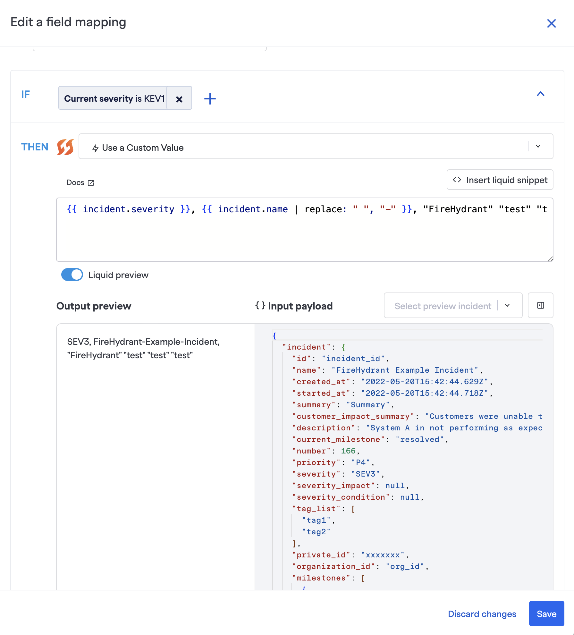The height and width of the screenshot is (635, 574).
Task: Click the "severity": "SEV3" line in payload
Action: click(x=338, y=474)
